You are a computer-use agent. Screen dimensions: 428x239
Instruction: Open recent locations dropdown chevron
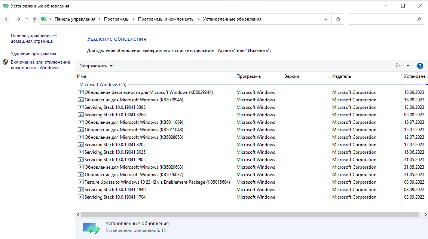pos(27,19)
